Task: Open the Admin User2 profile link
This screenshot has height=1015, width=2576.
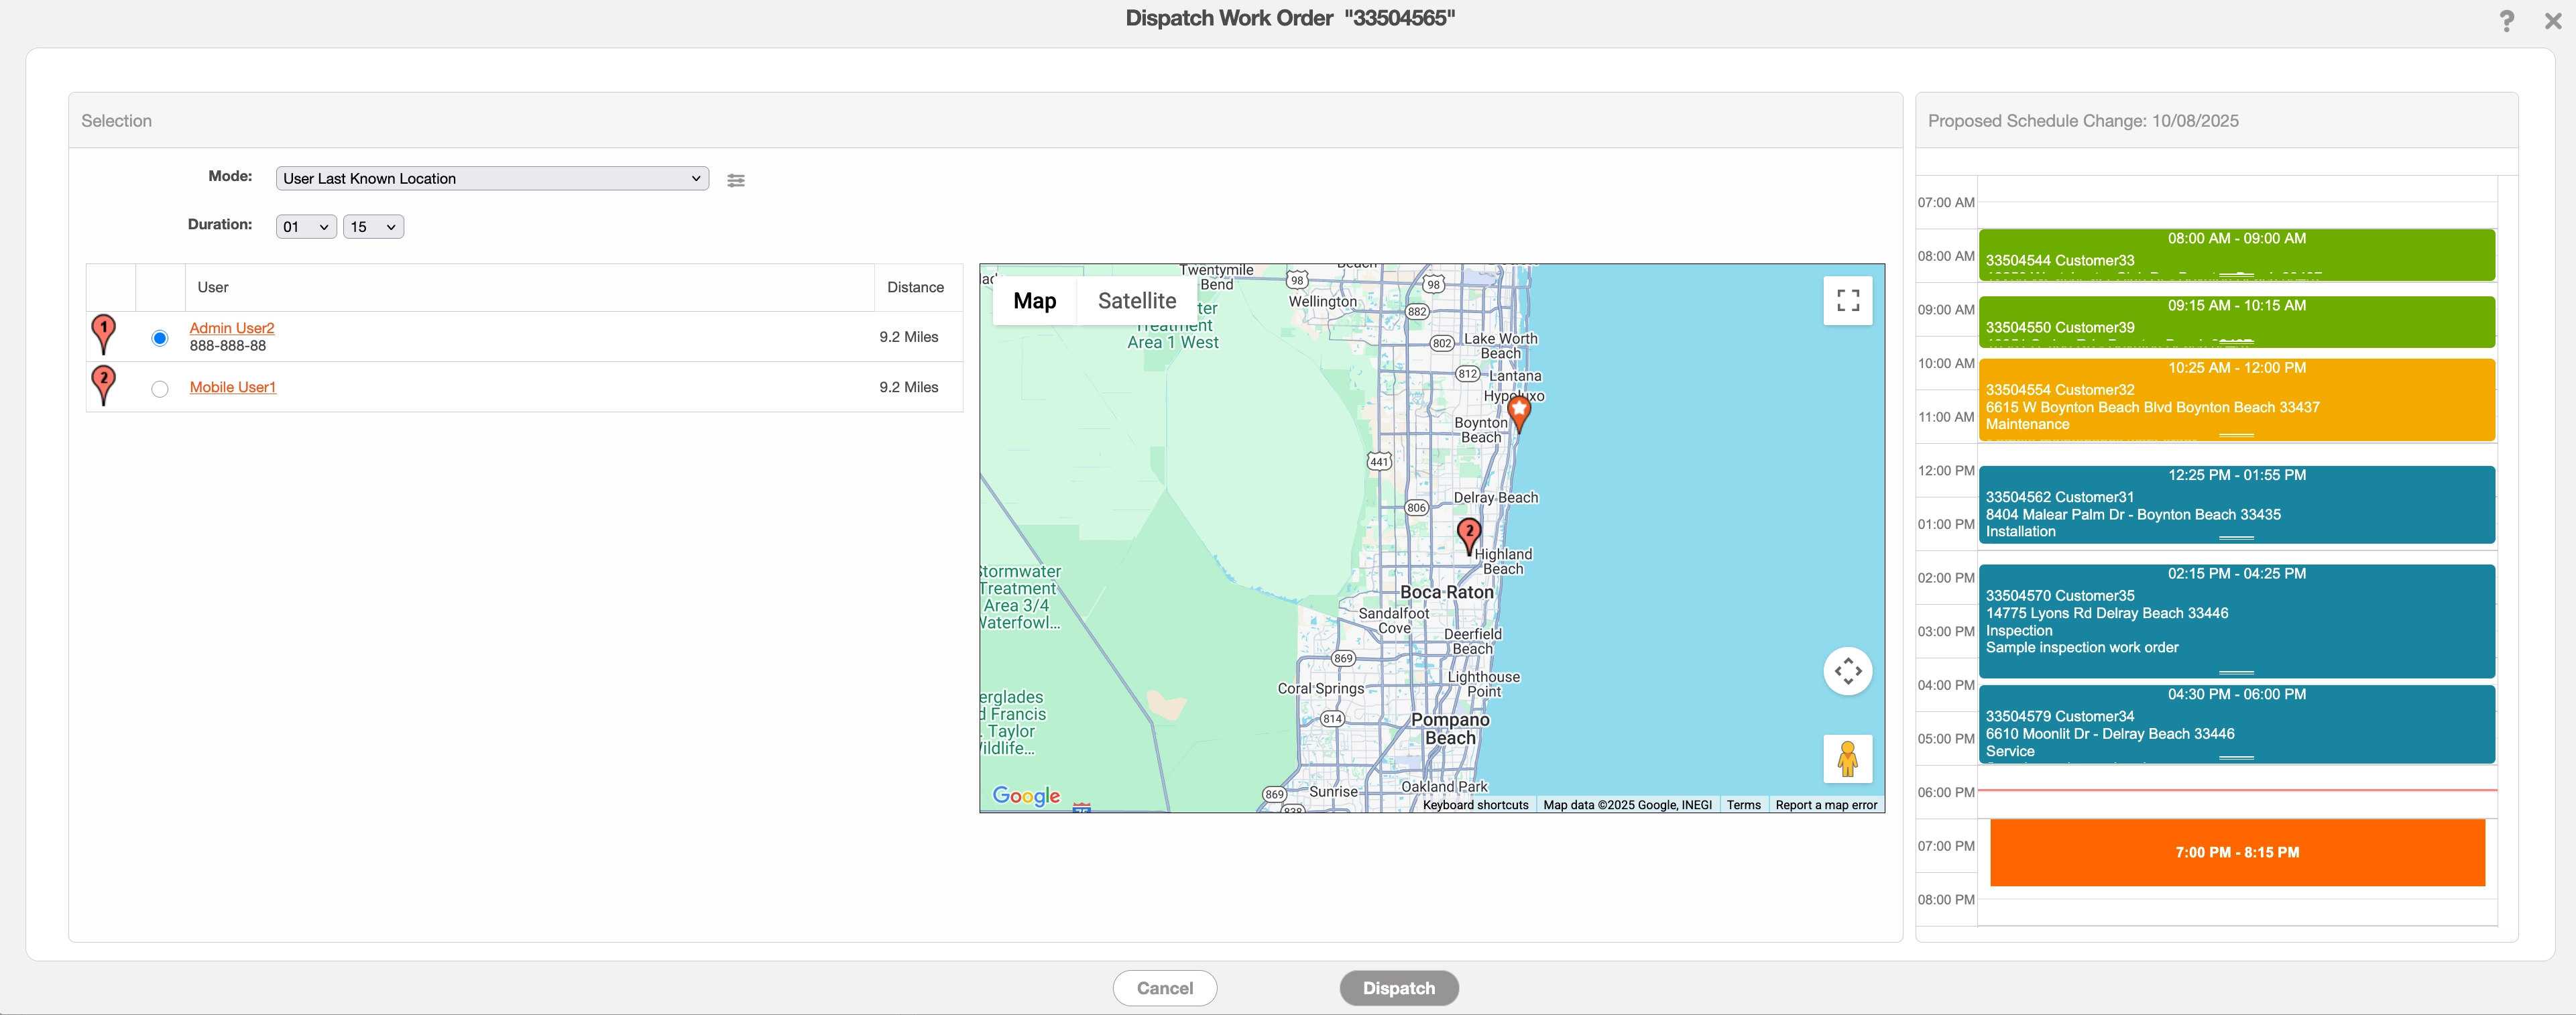Action: point(232,327)
